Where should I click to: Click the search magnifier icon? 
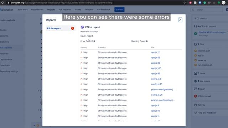tap(193, 10)
